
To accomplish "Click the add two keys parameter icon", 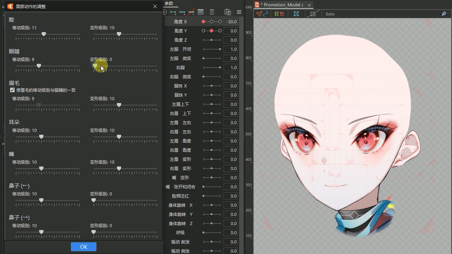I will tap(173, 12).
